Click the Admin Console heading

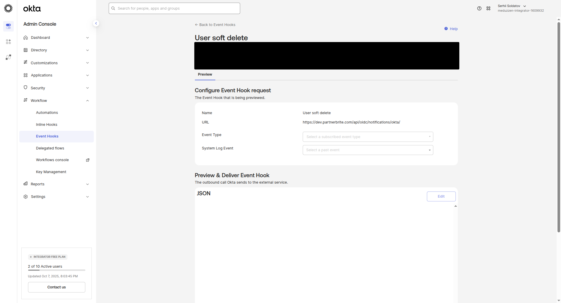coord(40,24)
